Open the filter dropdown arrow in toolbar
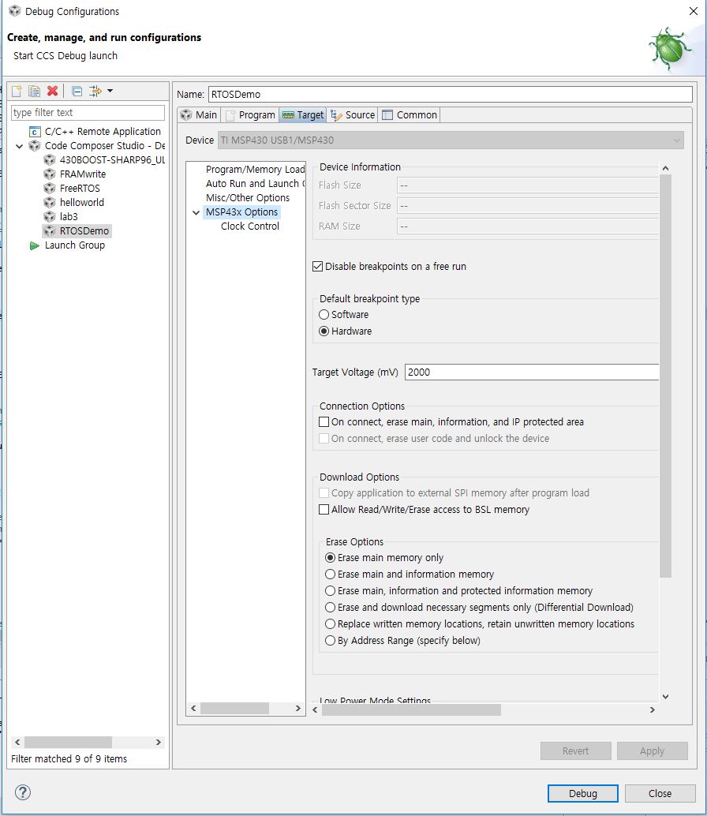Image resolution: width=707 pixels, height=816 pixels. click(110, 91)
